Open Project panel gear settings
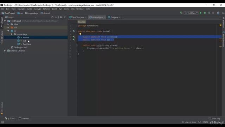Image resolution: width=225 pixels, height=127 pixels. [61, 17]
